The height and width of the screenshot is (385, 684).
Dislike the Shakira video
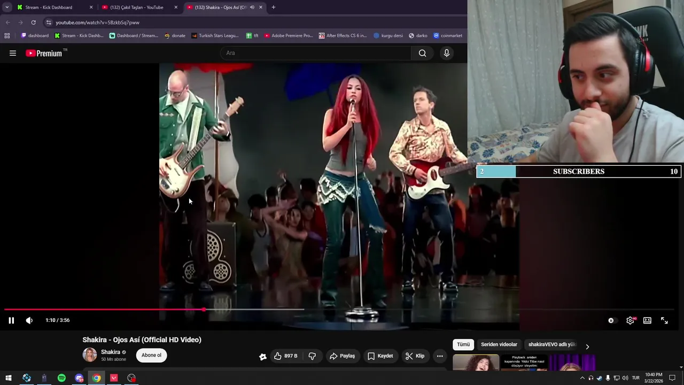[312, 356]
